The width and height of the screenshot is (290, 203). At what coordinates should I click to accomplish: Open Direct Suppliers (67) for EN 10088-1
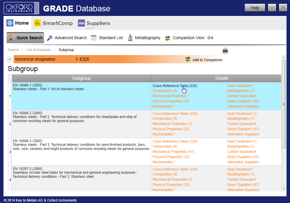[x=243, y=101]
